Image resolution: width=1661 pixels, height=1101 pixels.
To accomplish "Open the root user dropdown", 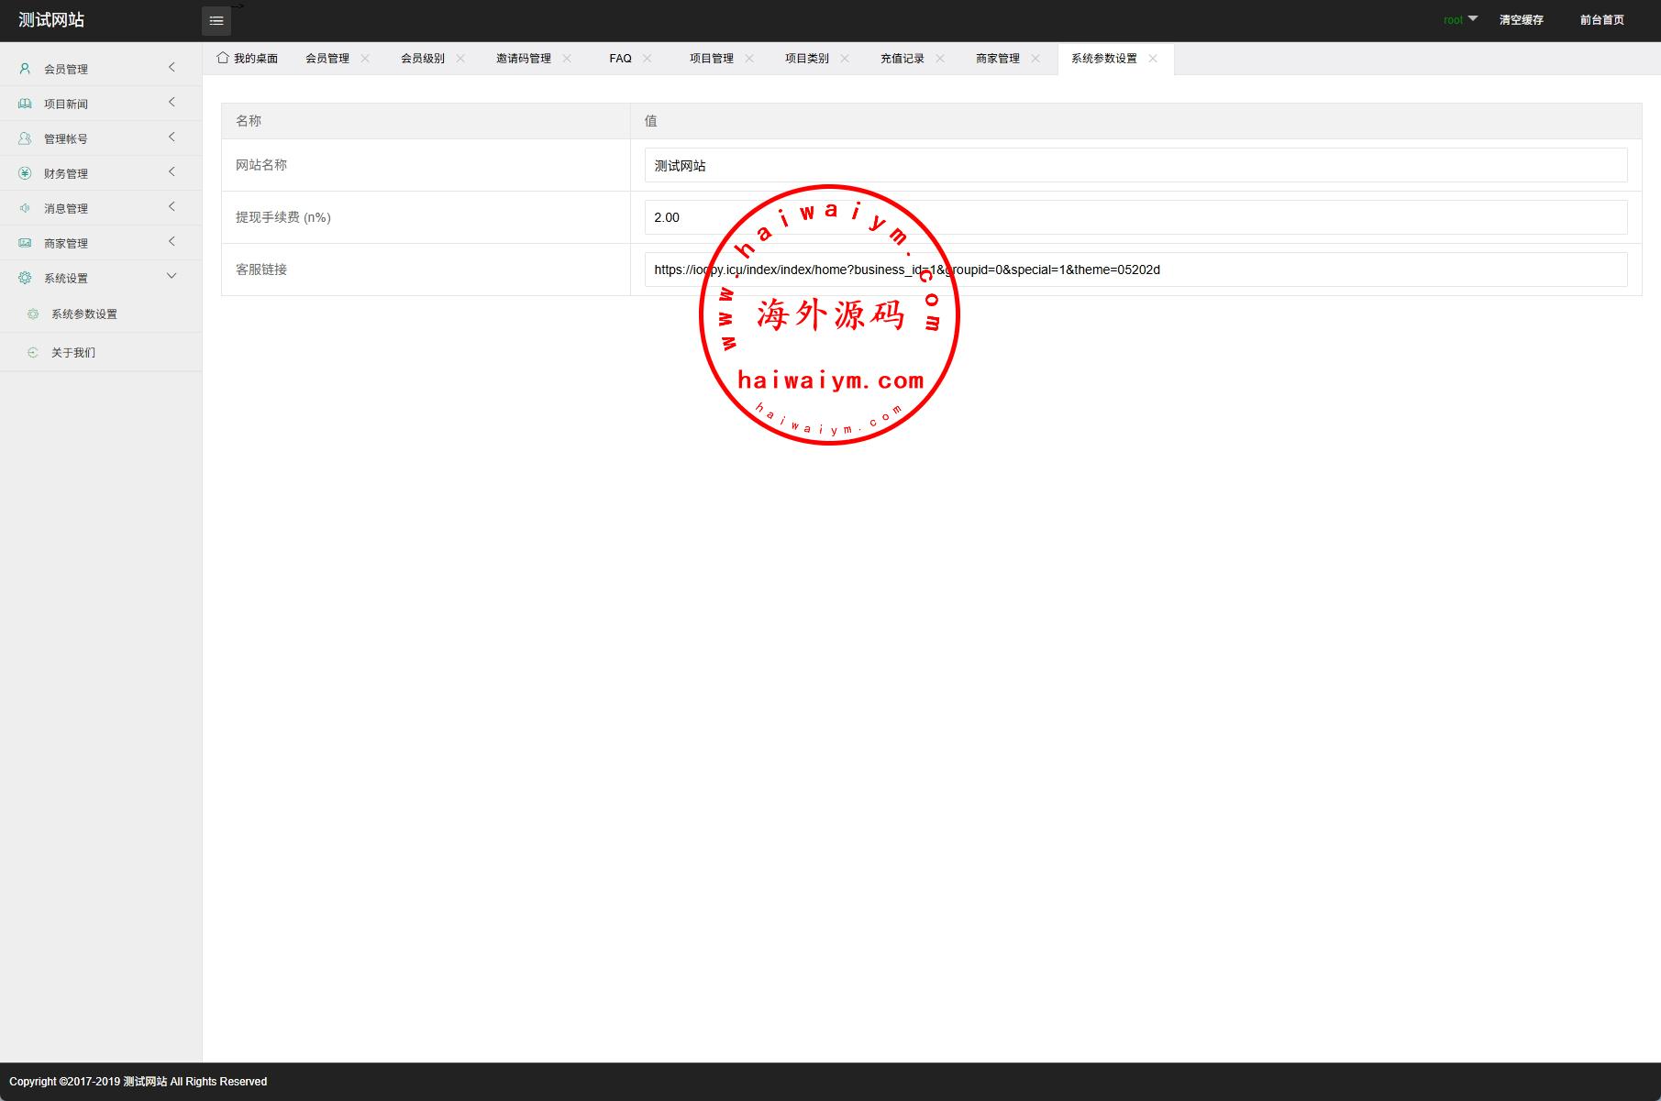I will [1460, 19].
